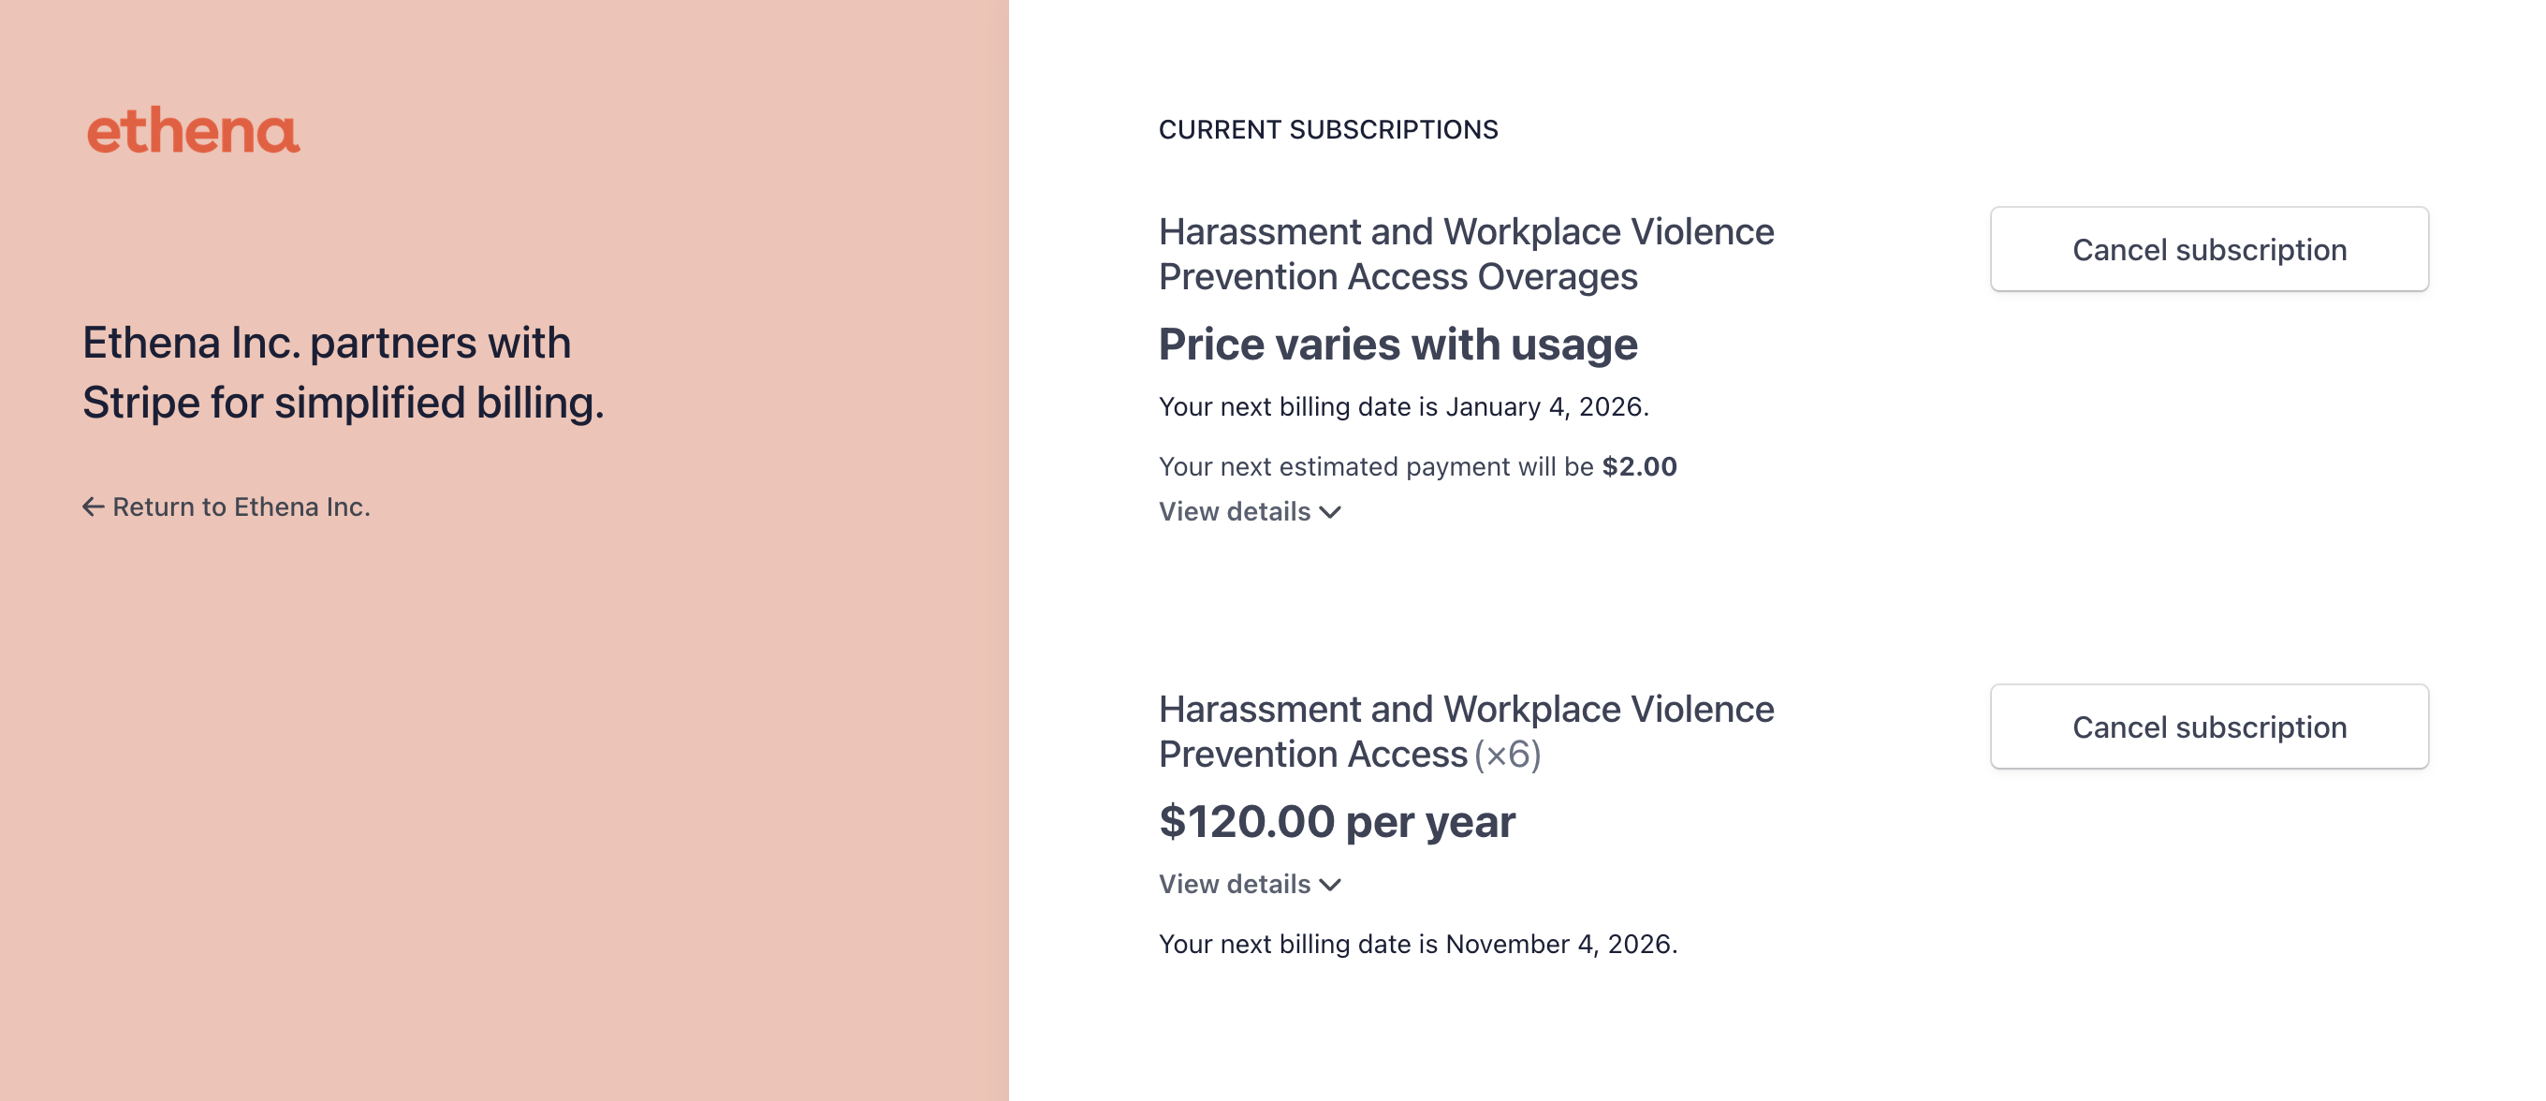The image size is (2546, 1101).
Task: Expand View details text under Overages subscription
Action: click(1235, 512)
